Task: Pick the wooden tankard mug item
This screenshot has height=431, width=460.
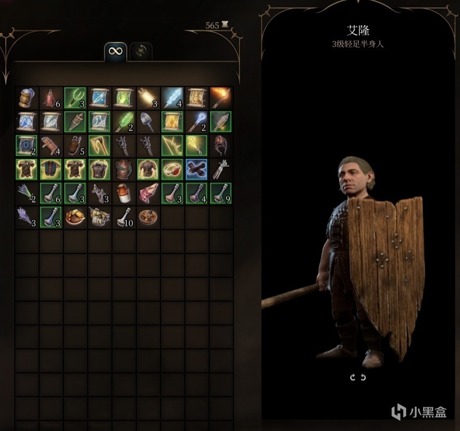Action: (26, 98)
